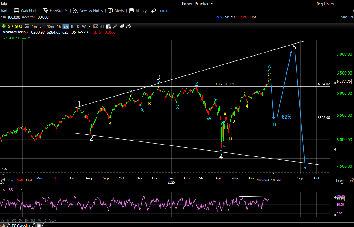
Task: Set range to 6M
Action: click(x=20, y=221)
